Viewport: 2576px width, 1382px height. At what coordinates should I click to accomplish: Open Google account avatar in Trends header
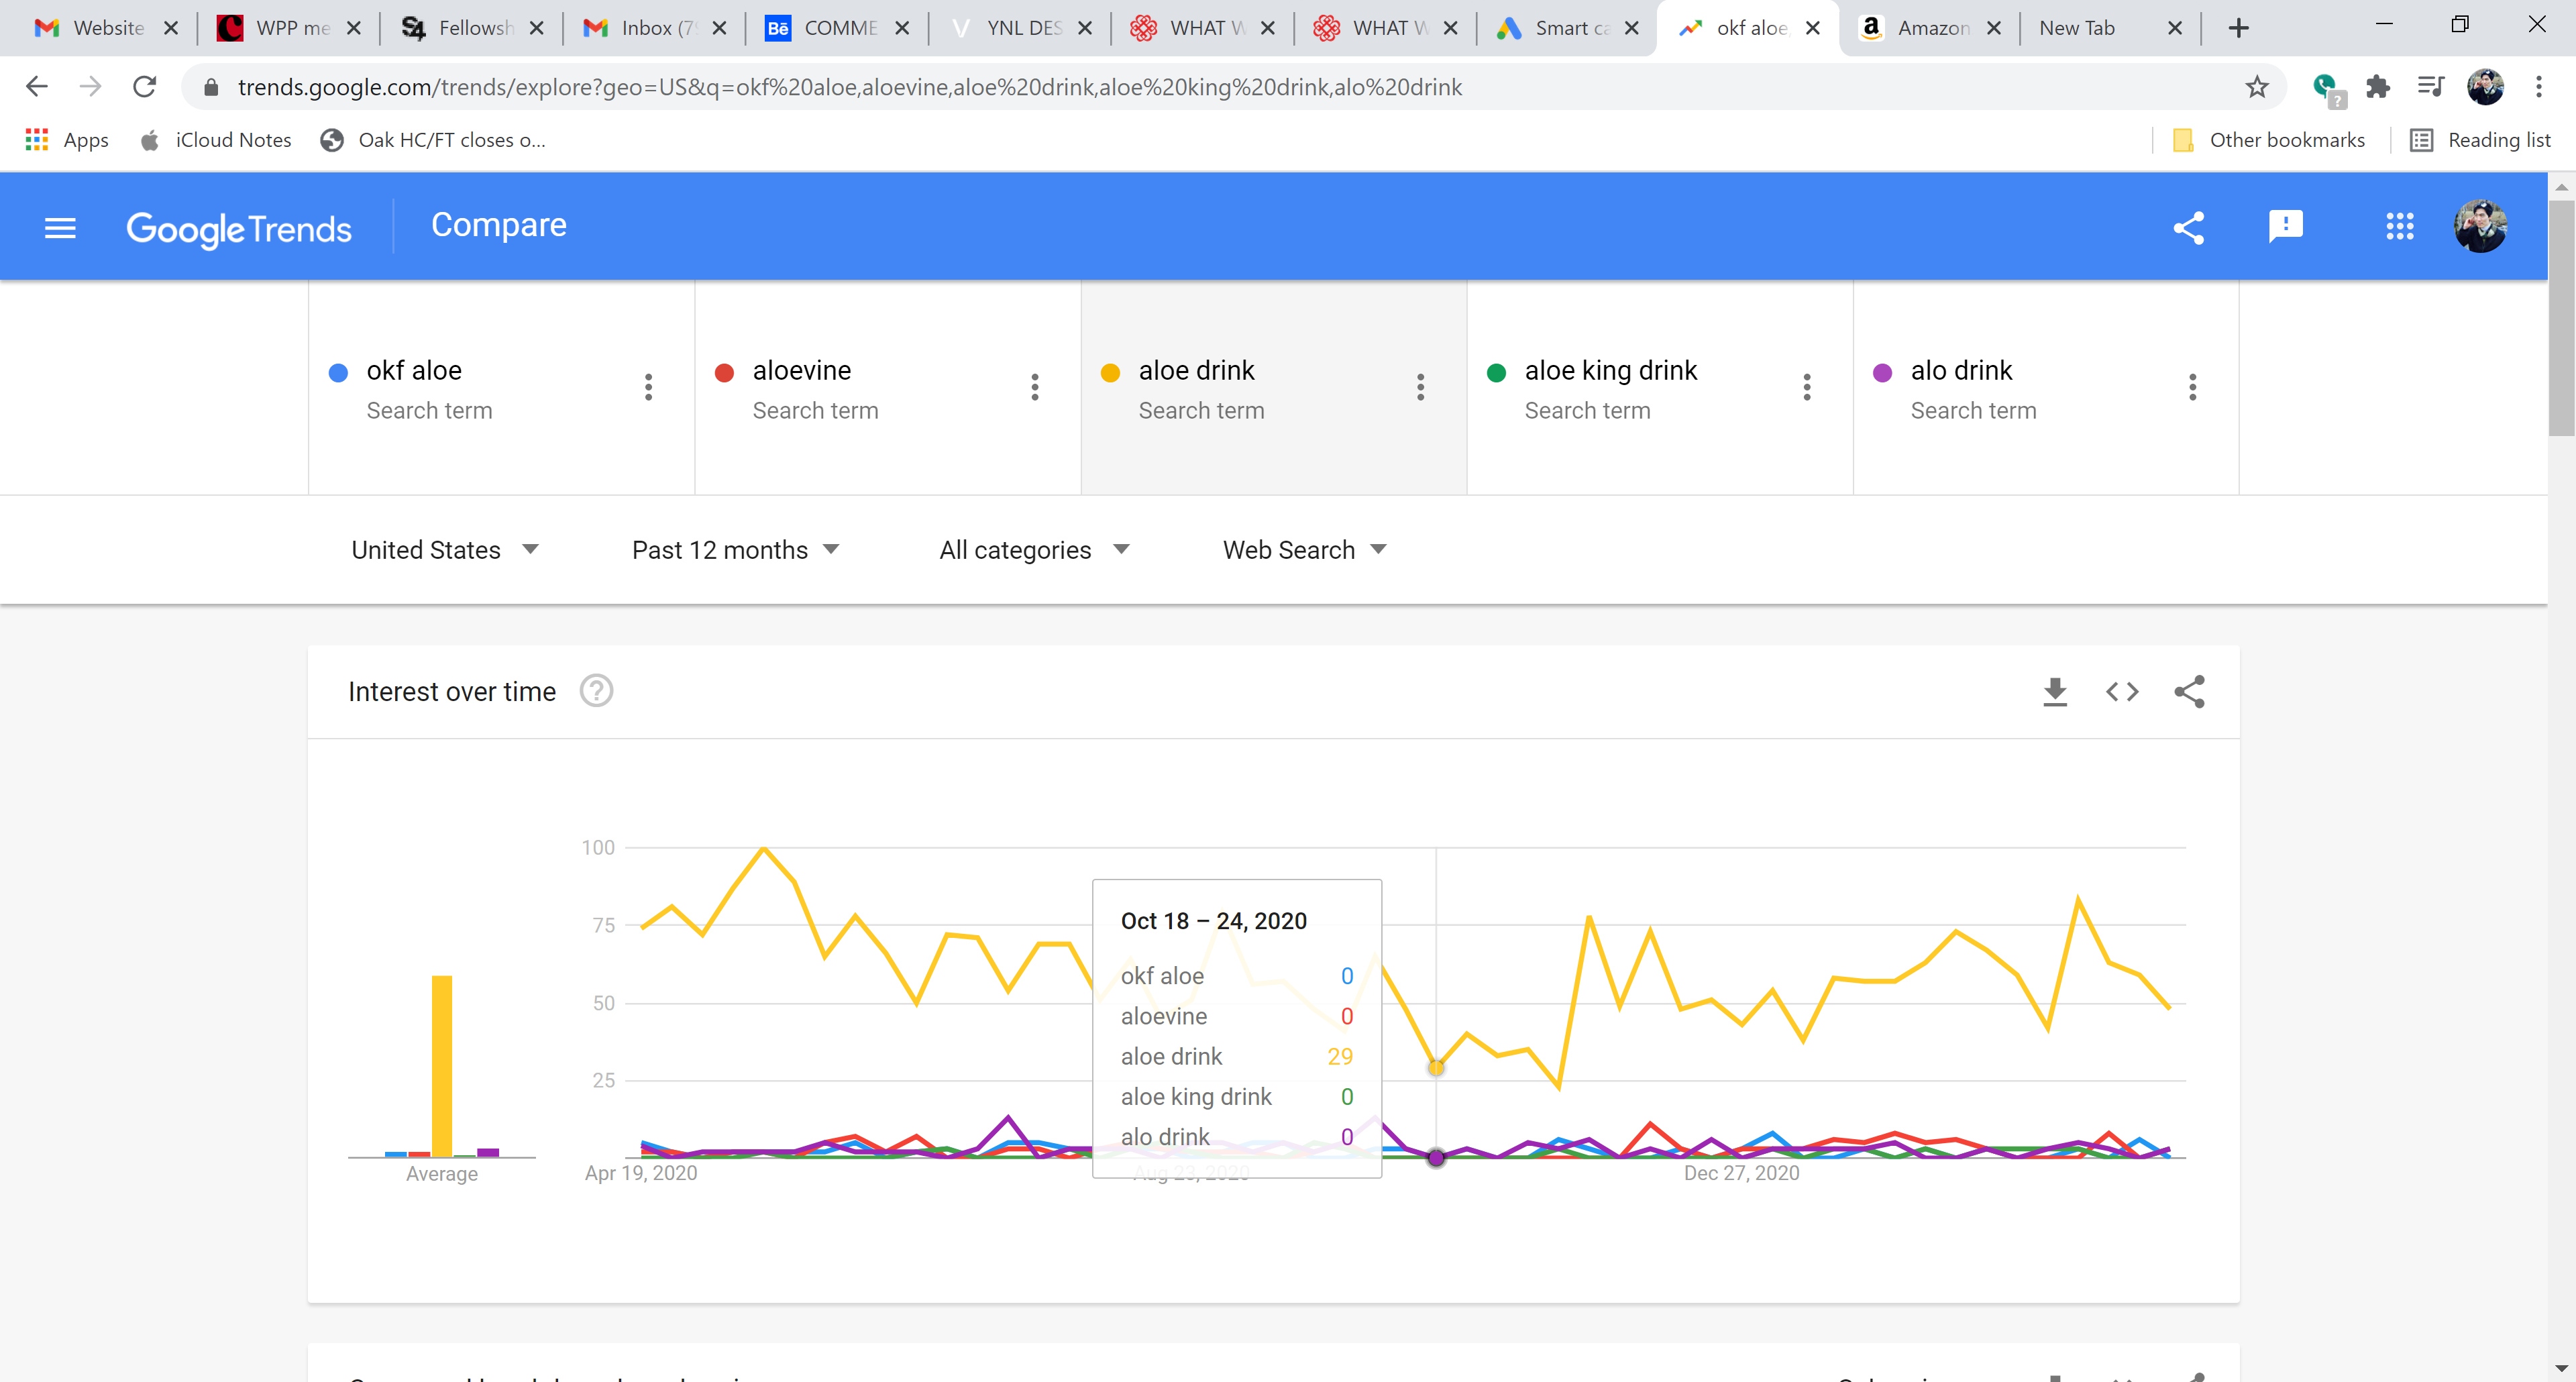tap(2480, 227)
